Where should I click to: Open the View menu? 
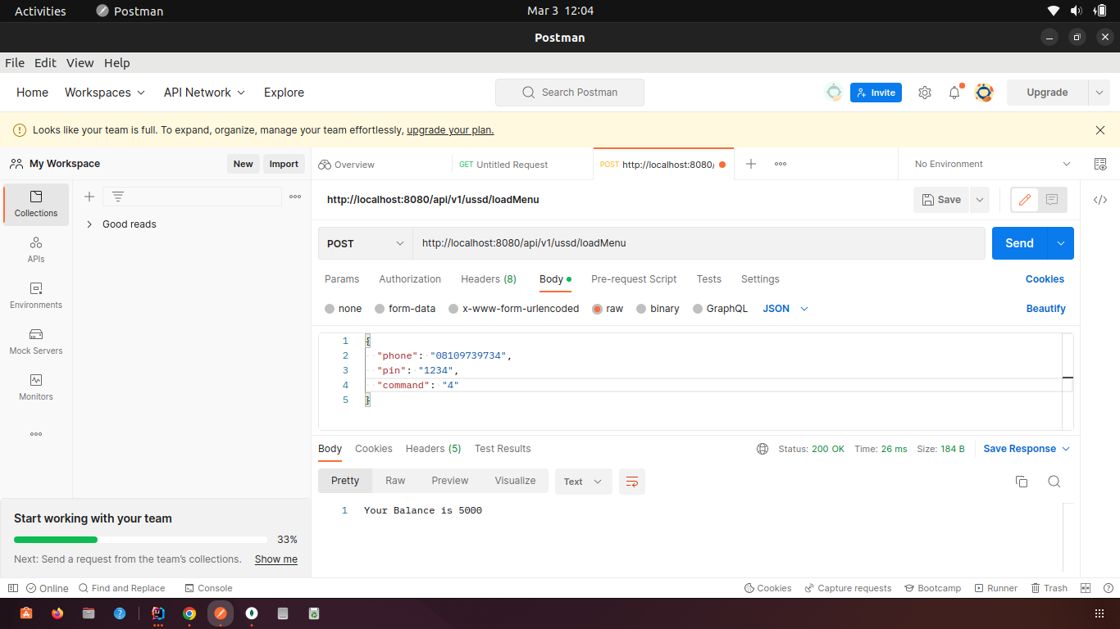point(80,62)
